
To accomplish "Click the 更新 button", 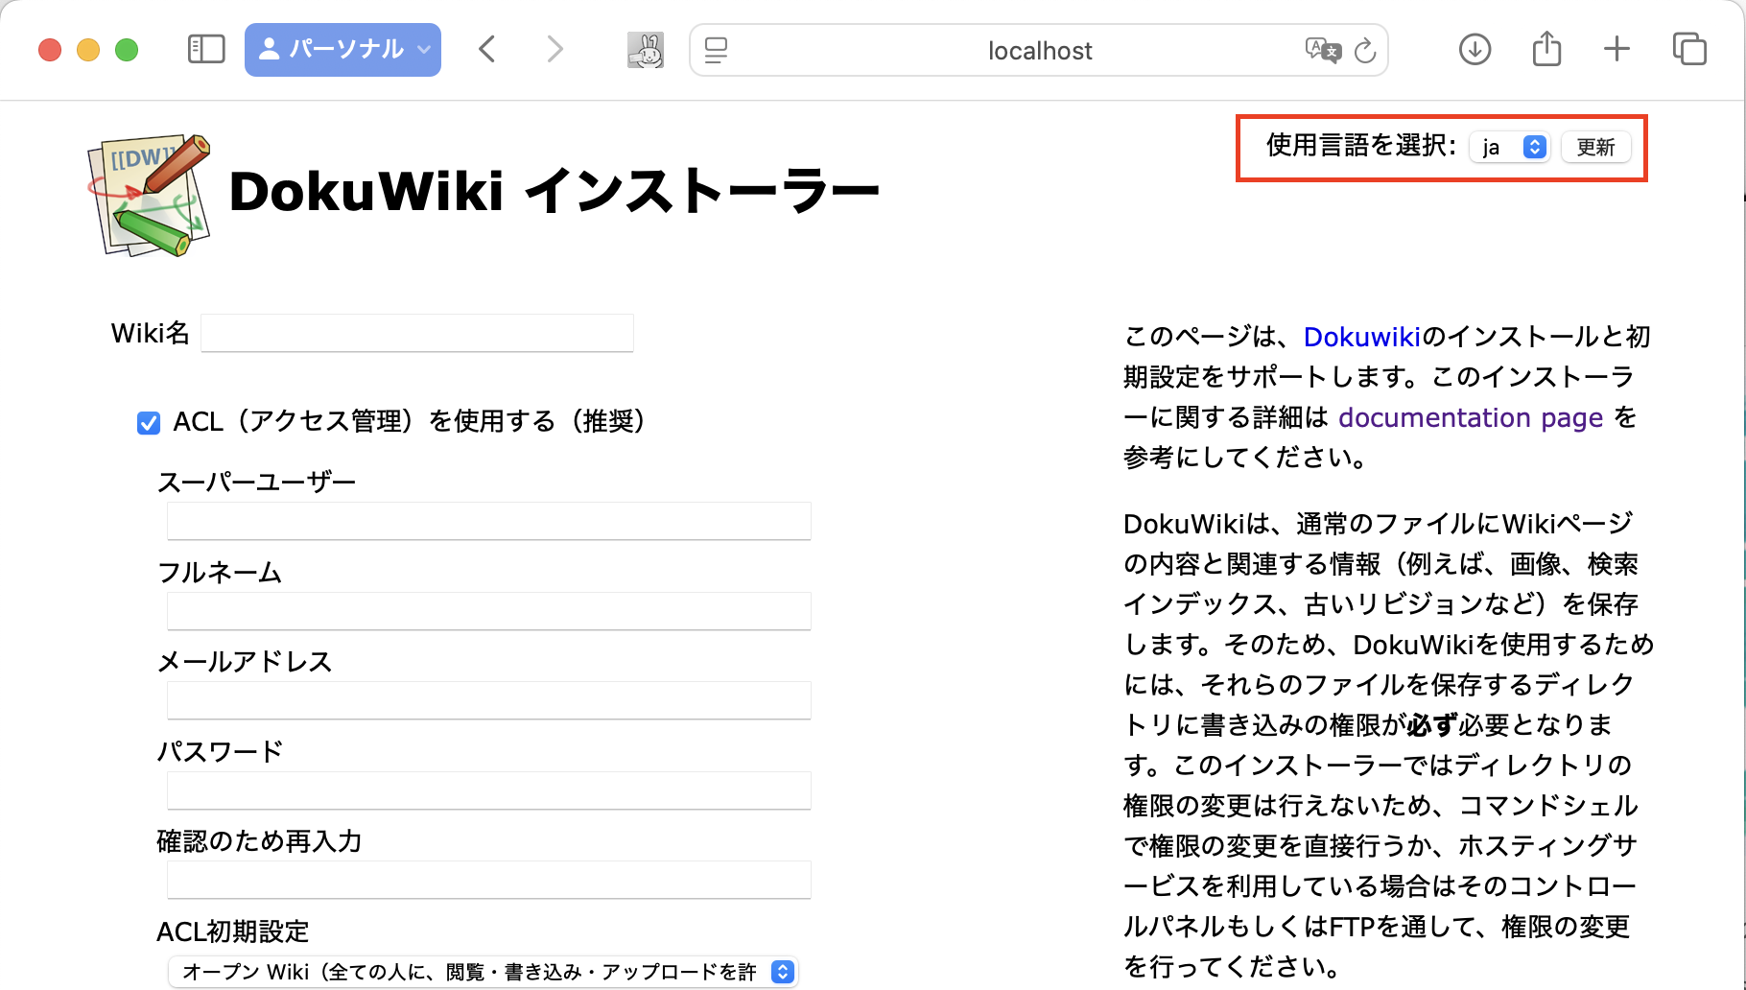I will [x=1595, y=147].
